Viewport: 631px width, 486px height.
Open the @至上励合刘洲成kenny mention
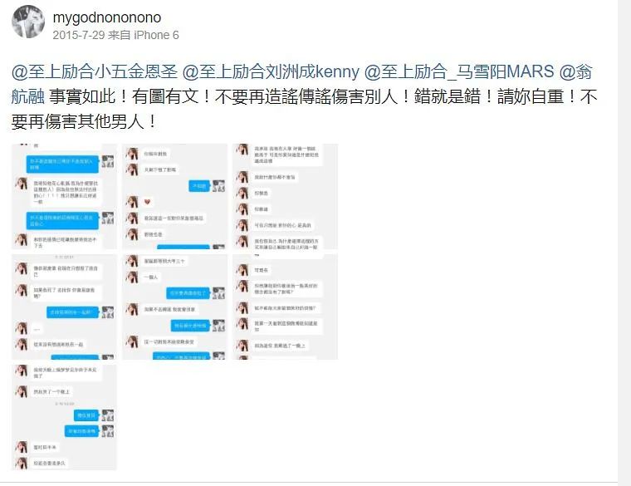(271, 71)
